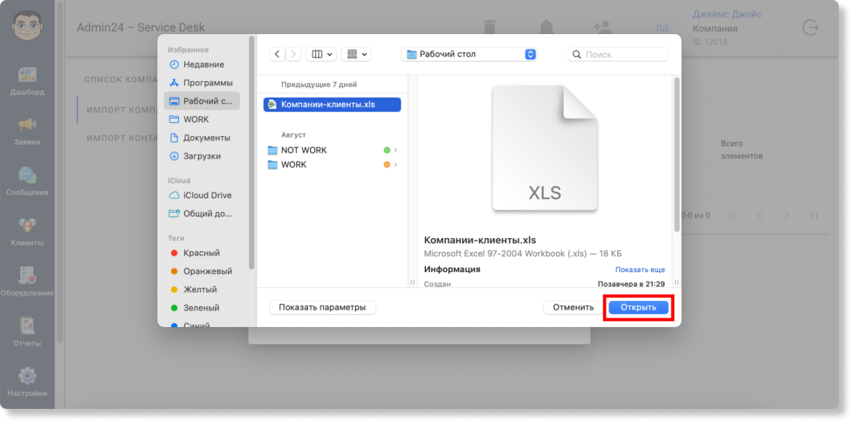The width and height of the screenshot is (852, 422).
Task: Open the Рабочий стол location popup
Action: (469, 54)
